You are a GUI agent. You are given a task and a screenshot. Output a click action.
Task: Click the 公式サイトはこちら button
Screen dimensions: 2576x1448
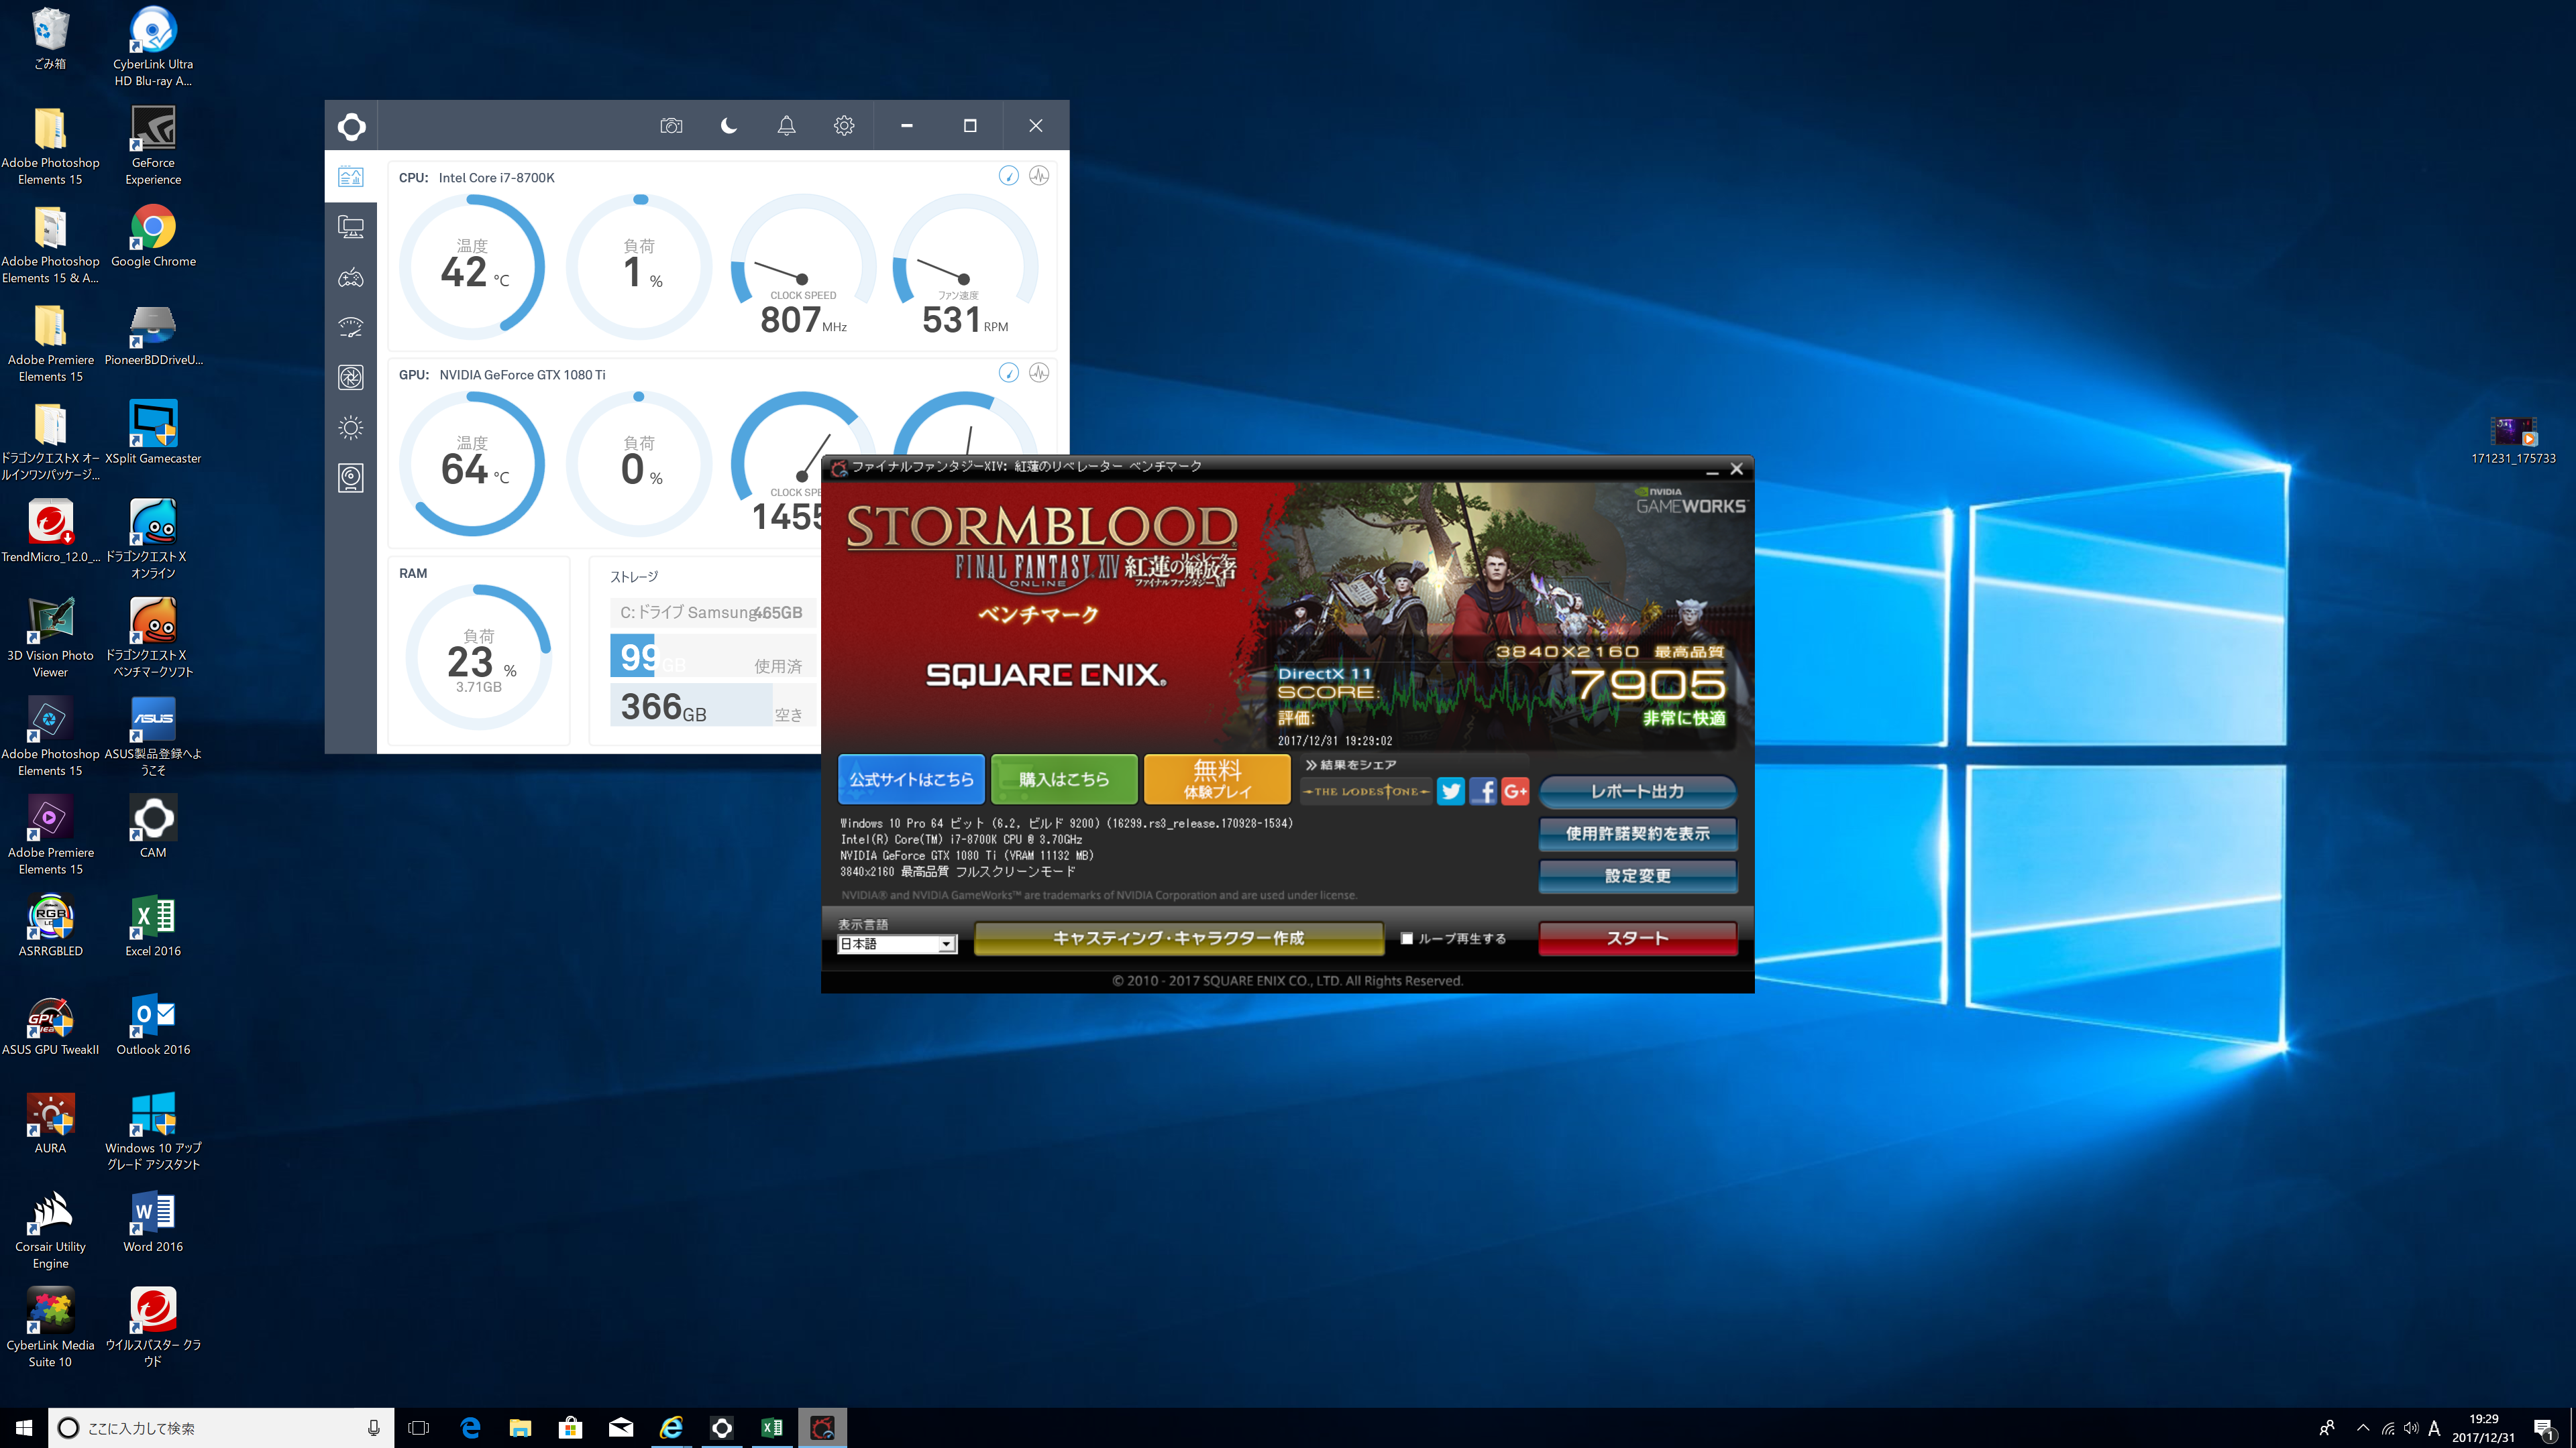911,780
